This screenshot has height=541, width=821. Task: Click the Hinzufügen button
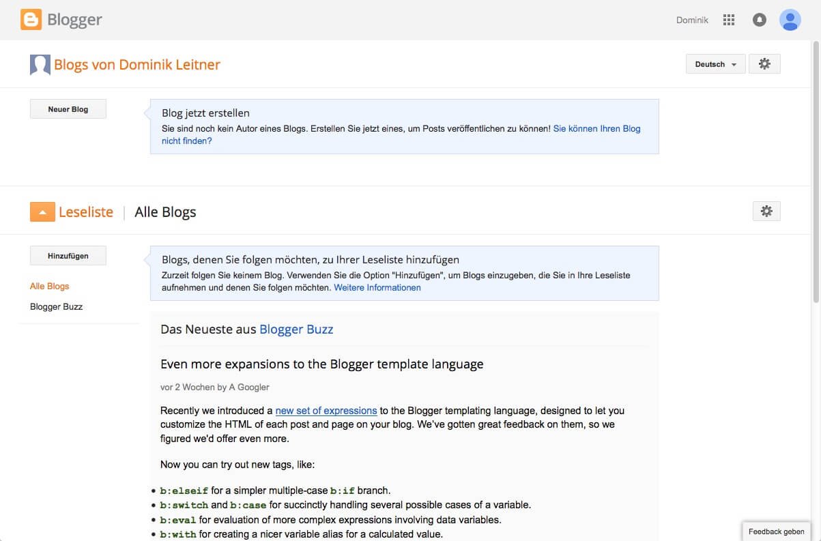coord(68,255)
